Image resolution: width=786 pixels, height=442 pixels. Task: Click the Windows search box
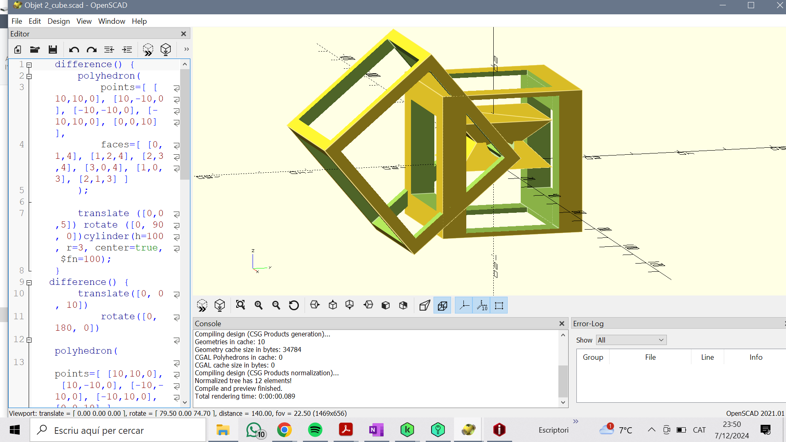pos(118,430)
